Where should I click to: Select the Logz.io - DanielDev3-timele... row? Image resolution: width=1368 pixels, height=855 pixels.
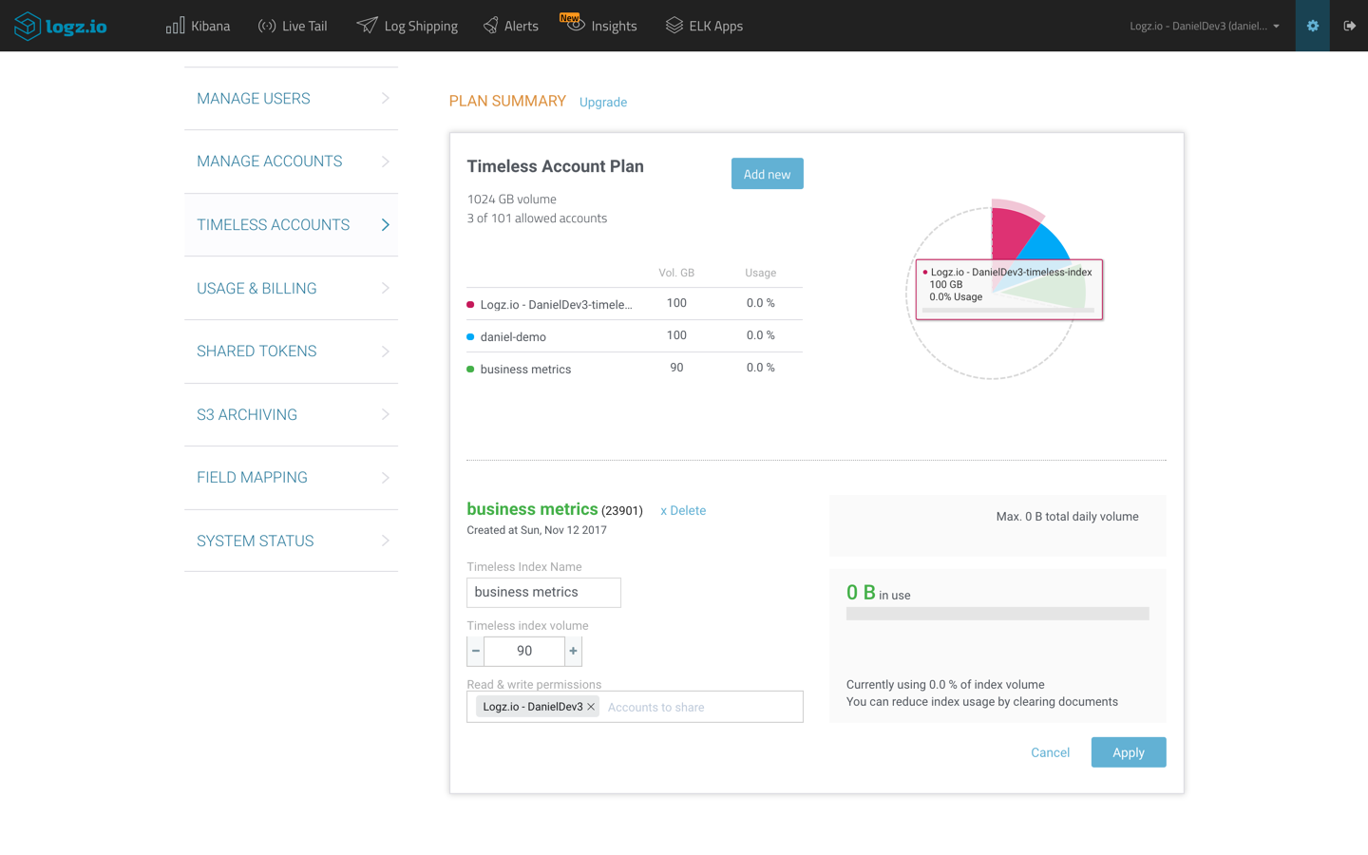635,304
